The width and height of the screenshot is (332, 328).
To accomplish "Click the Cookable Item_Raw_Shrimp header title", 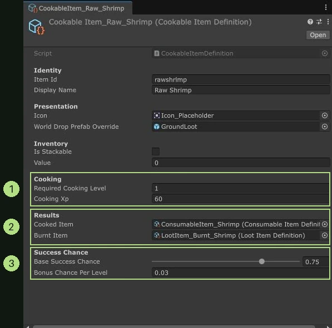I will (x=150, y=22).
